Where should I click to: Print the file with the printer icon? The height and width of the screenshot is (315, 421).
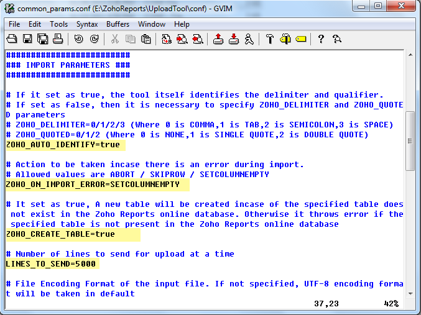coord(58,39)
